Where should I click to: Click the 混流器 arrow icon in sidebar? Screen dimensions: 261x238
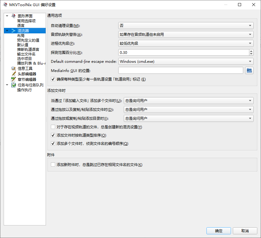tap(13, 31)
